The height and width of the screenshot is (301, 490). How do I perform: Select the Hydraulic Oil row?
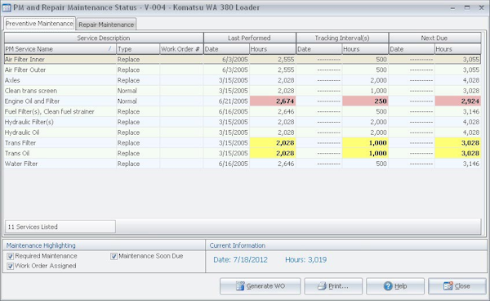[x=243, y=133]
